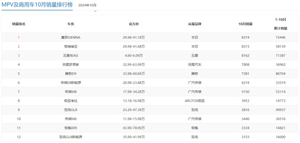Click October sales value 7381
This screenshot has height=143, width=300.
245,74
